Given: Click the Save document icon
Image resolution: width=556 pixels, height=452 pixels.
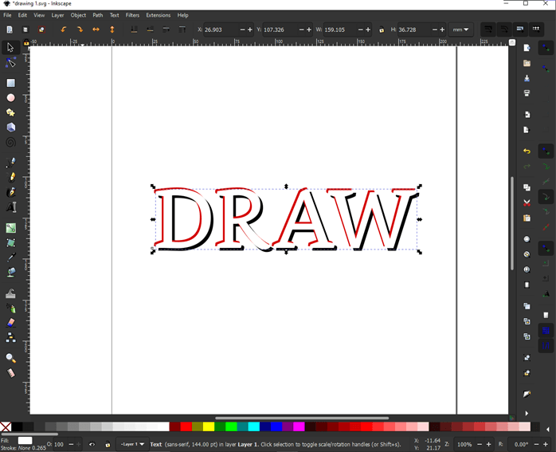Looking at the screenshot, I should [527, 78].
